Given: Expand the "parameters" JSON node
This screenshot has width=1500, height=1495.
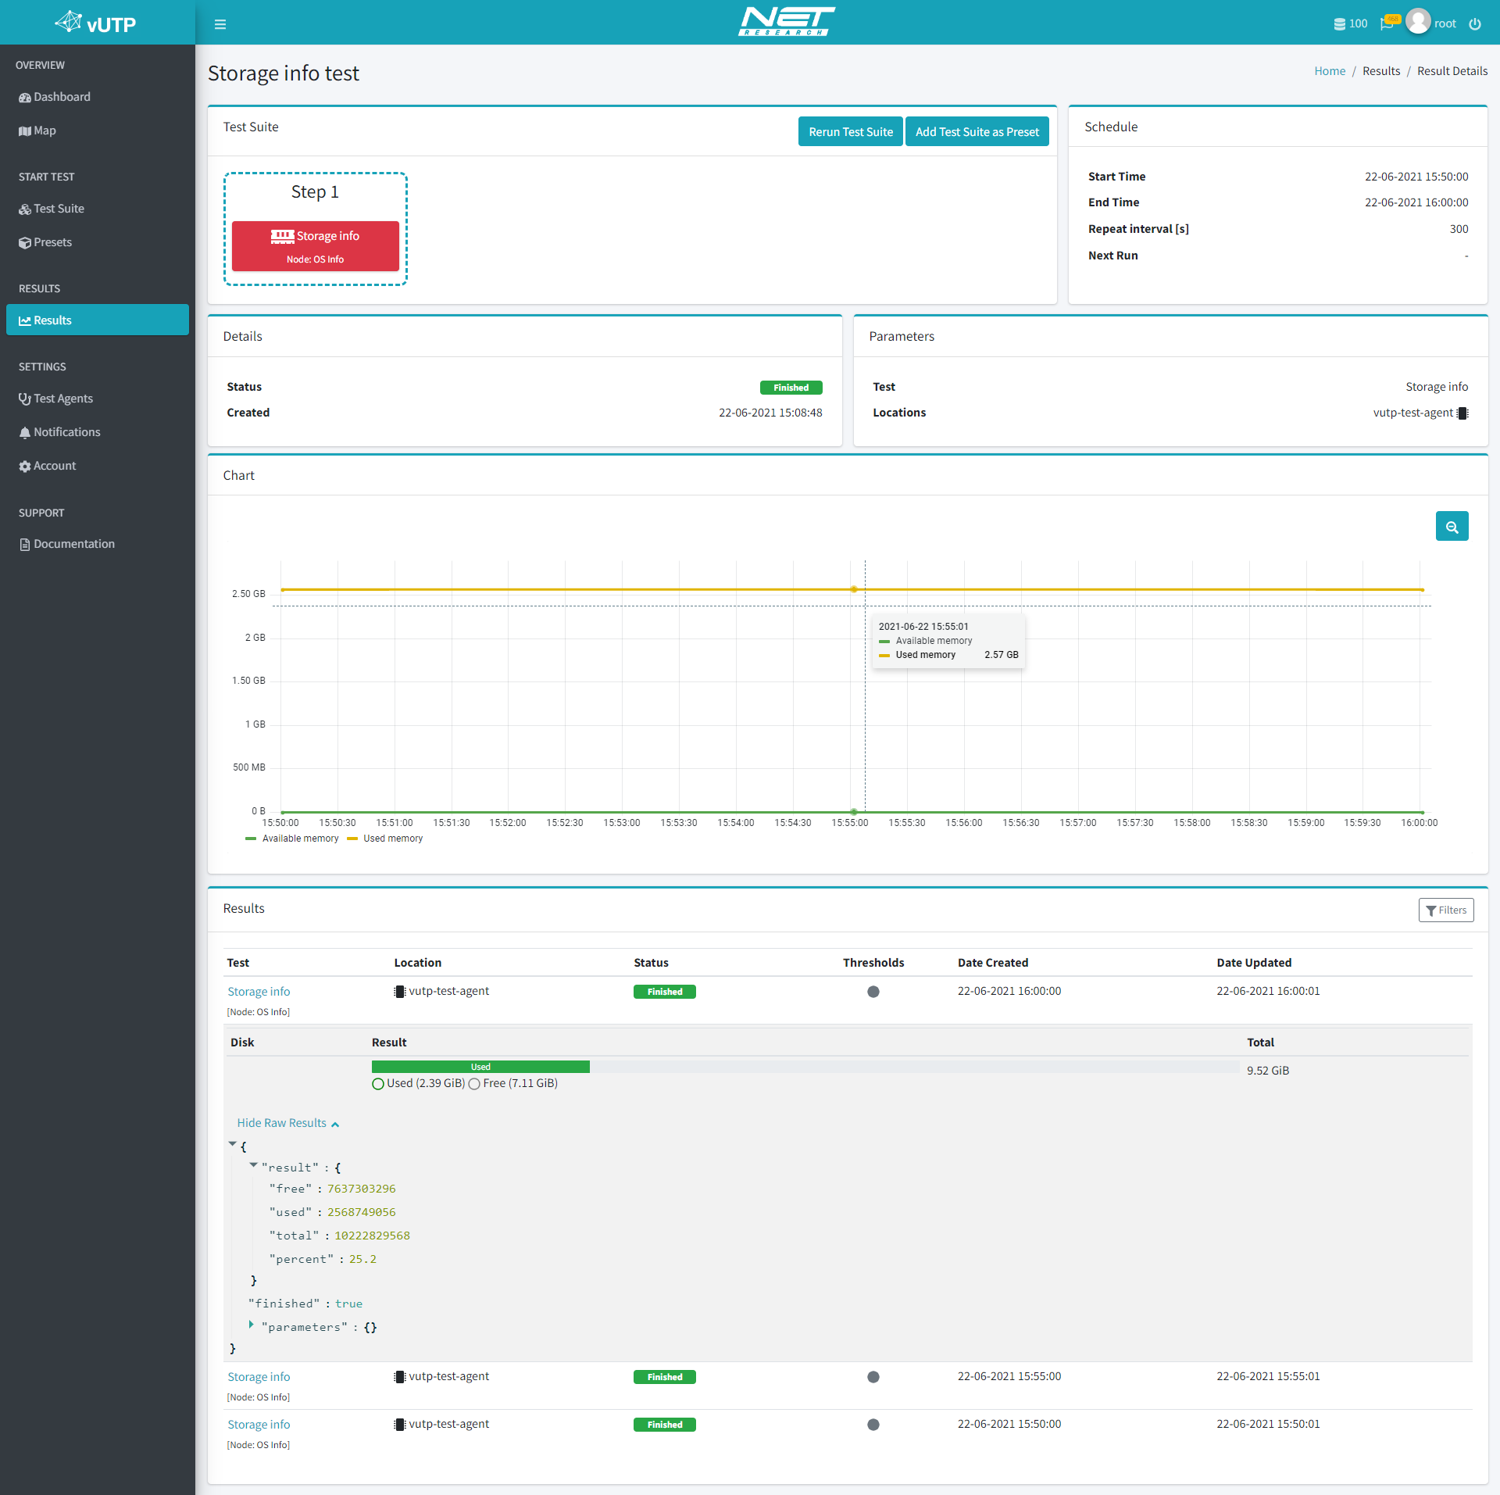Looking at the screenshot, I should pos(252,1325).
